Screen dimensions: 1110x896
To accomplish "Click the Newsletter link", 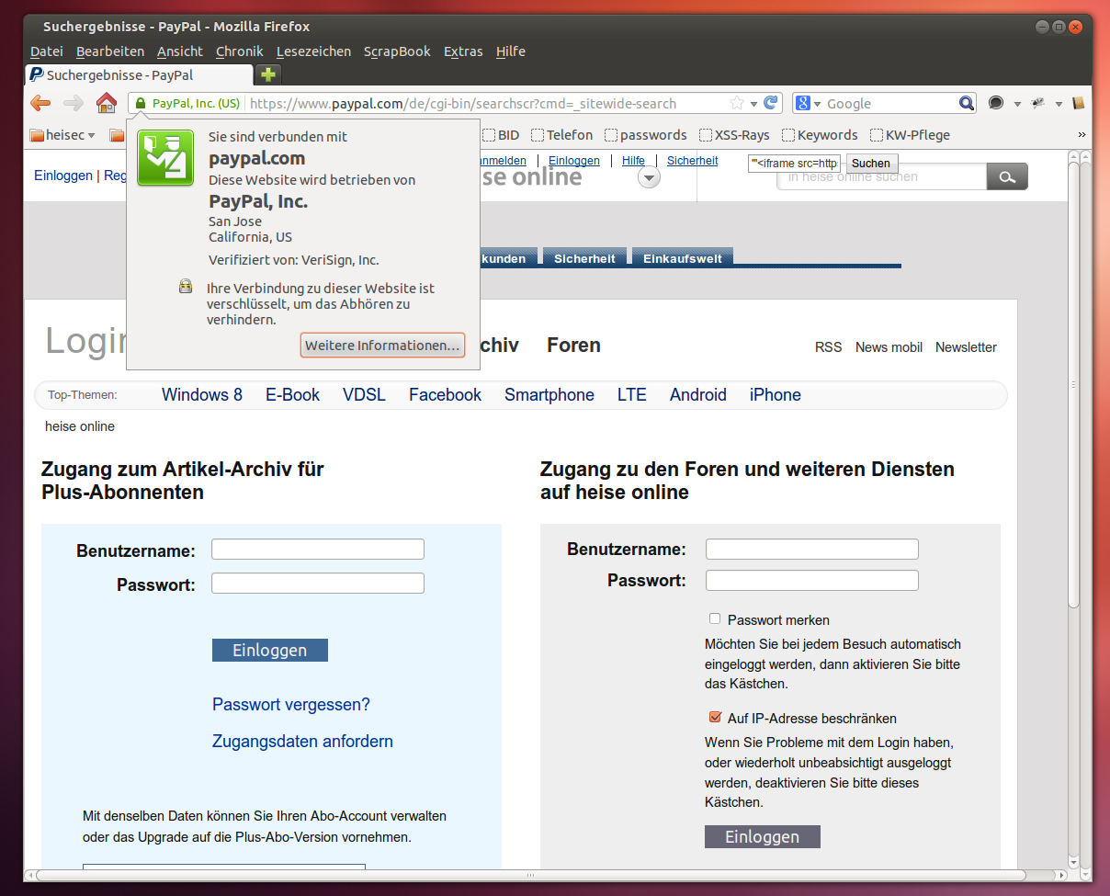I will (966, 347).
